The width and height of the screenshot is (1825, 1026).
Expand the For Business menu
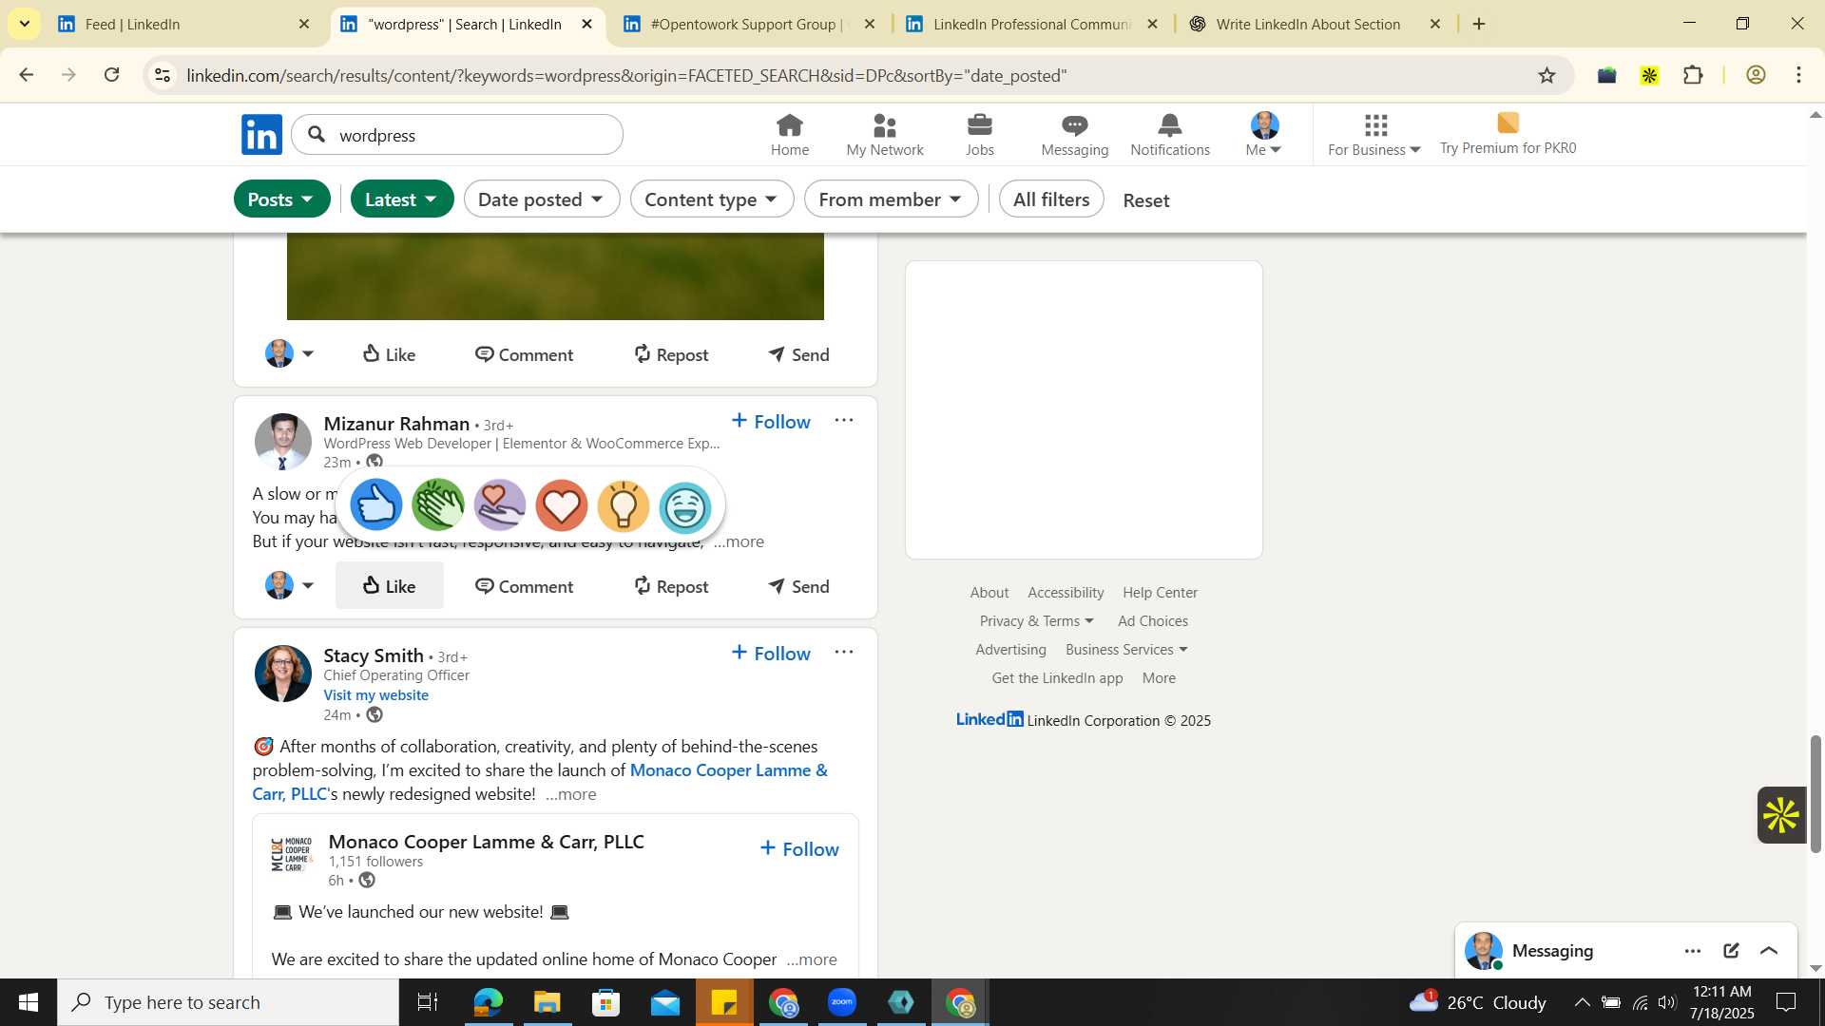pyautogui.click(x=1374, y=135)
